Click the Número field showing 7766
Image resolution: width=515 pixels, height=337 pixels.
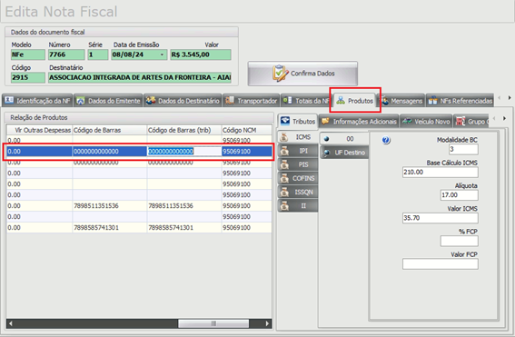pos(66,55)
